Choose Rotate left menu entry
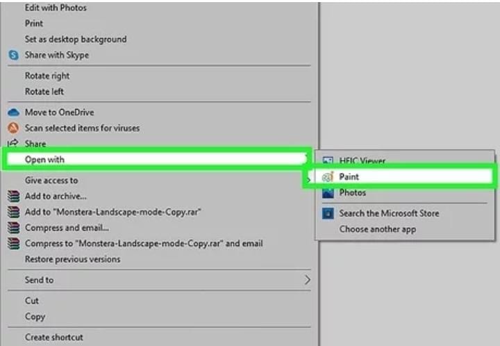The image size is (500, 346). 44,92
